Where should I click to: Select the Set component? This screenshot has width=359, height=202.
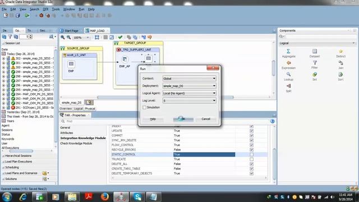[x=314, y=76]
